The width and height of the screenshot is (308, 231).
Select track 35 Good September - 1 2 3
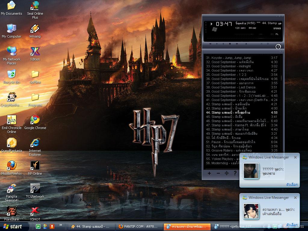pos(242,75)
